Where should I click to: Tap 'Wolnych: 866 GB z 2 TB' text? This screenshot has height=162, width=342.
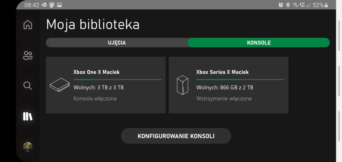point(225,87)
